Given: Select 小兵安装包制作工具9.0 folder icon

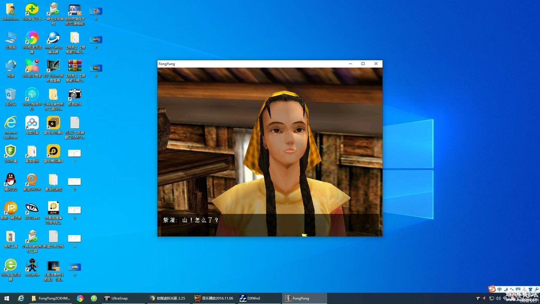Looking at the screenshot, I should click(x=53, y=99).
